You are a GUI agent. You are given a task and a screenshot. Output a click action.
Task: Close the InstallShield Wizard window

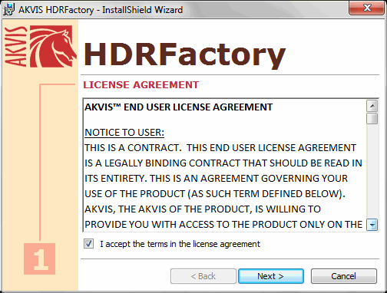(367, 8)
